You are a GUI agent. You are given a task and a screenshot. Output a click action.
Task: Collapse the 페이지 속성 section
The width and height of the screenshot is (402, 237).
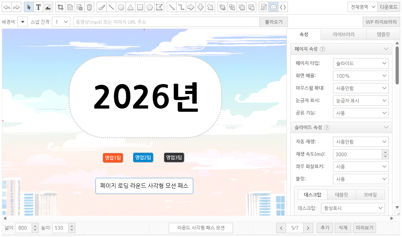click(385, 49)
